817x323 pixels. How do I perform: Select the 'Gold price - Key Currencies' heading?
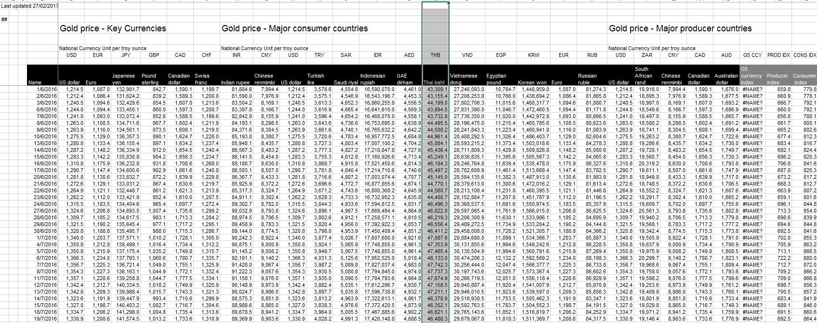113,28
